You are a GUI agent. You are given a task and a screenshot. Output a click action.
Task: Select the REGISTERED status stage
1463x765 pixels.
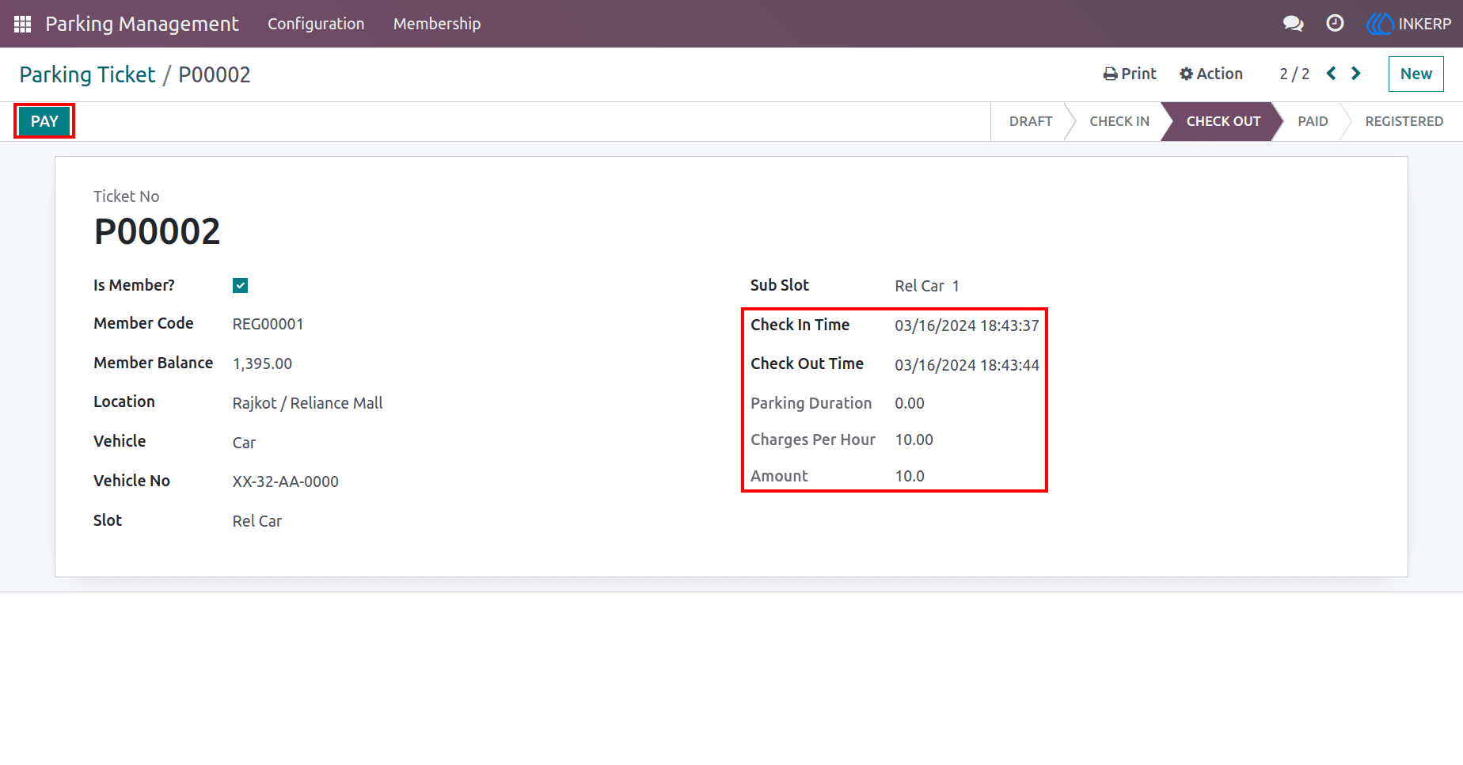(x=1404, y=121)
